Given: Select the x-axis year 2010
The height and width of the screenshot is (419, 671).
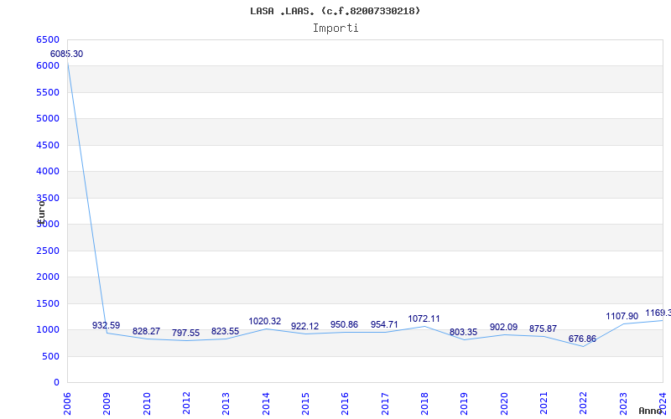Looking at the screenshot, I should [147, 404].
